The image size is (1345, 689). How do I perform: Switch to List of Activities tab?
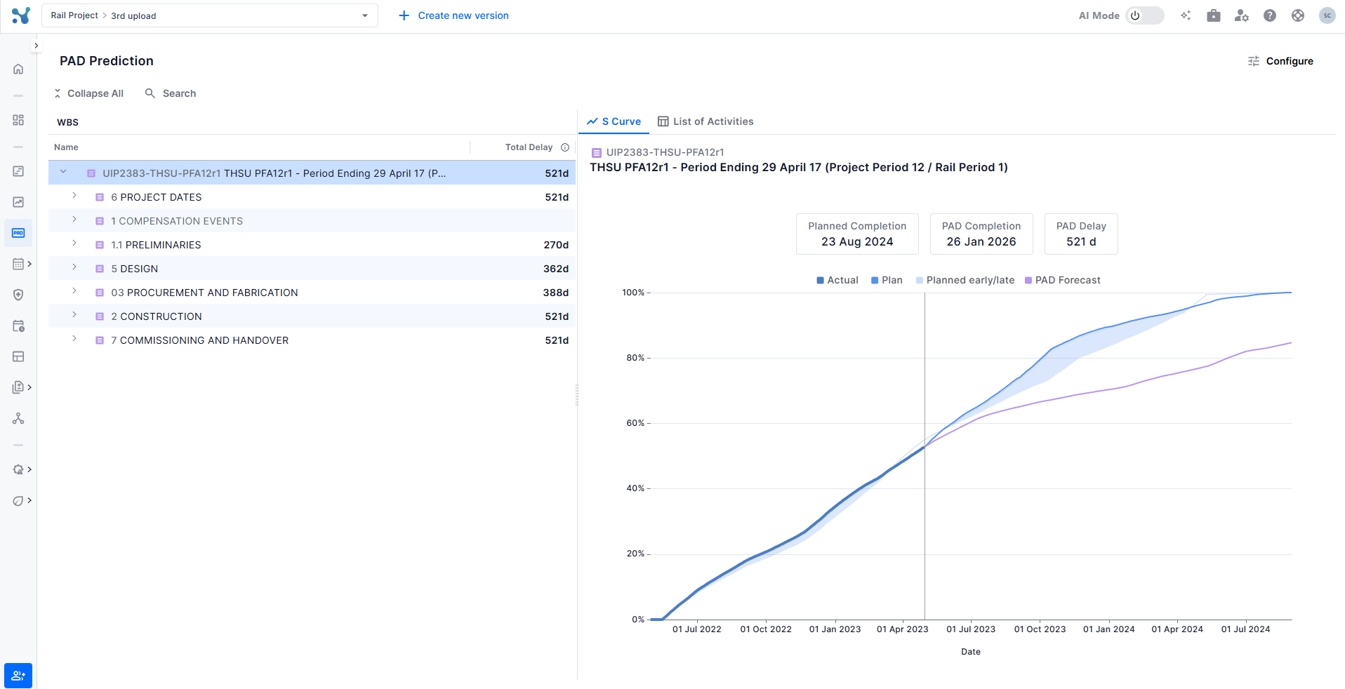[705, 121]
